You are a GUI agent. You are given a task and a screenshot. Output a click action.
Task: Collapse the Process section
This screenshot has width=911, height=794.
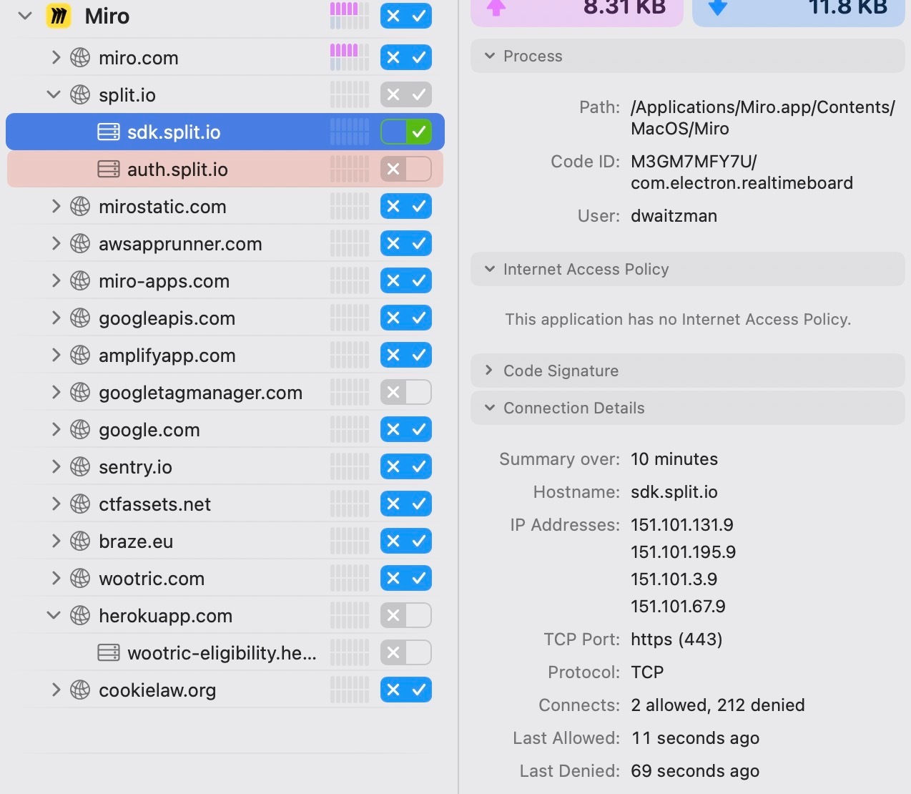click(490, 56)
